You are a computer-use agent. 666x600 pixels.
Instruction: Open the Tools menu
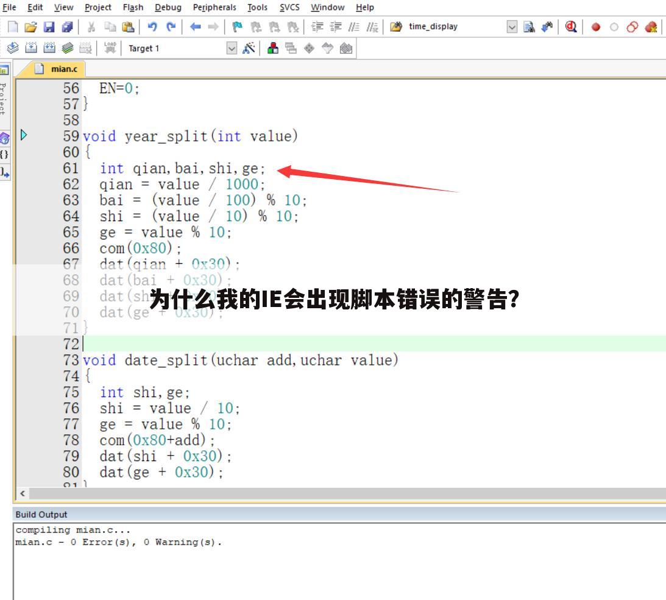[257, 7]
